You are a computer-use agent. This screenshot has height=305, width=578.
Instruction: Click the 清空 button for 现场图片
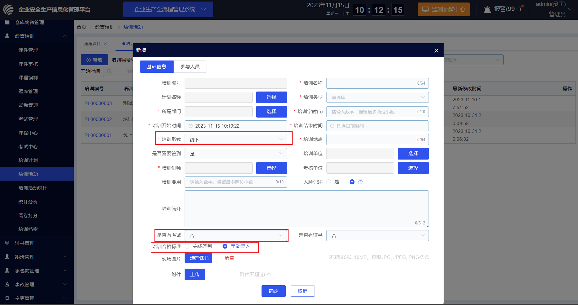[x=230, y=258]
